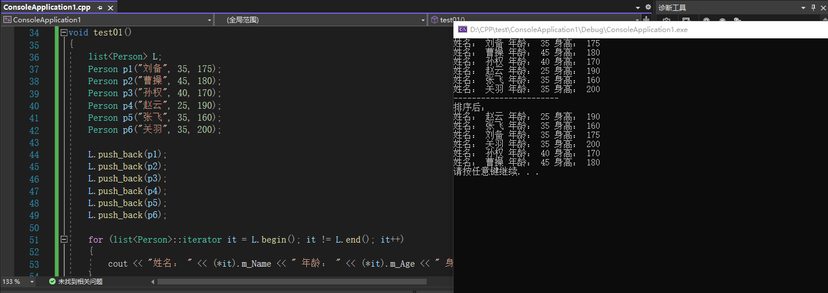Click the p5 张飞 declaration line
Viewport: 828px width, 293px height.
pyautogui.click(x=155, y=117)
